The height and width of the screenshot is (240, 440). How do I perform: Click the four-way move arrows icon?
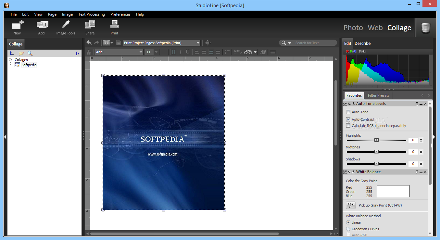click(208, 43)
